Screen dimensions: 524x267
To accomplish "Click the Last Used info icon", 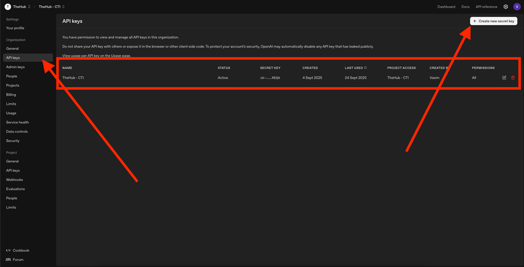I will [366, 68].
